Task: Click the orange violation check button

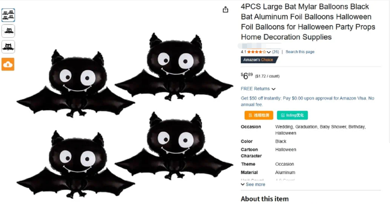Action: [259, 115]
